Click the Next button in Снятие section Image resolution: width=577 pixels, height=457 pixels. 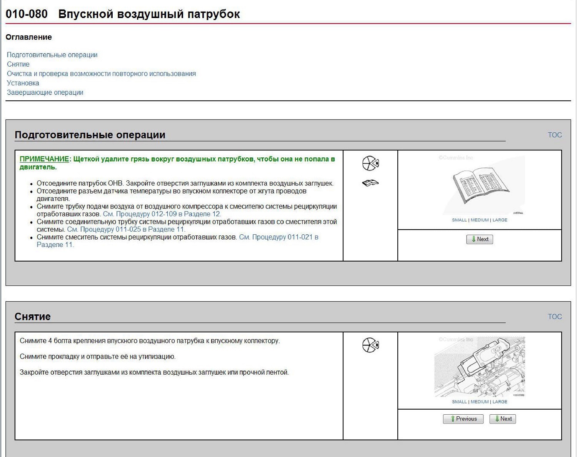[502, 419]
